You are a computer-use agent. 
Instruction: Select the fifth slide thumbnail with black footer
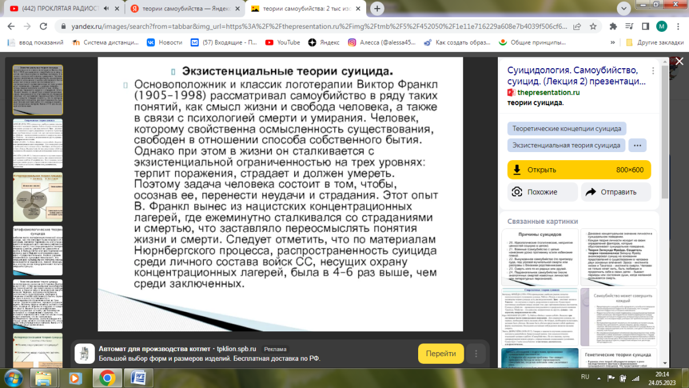(38, 304)
